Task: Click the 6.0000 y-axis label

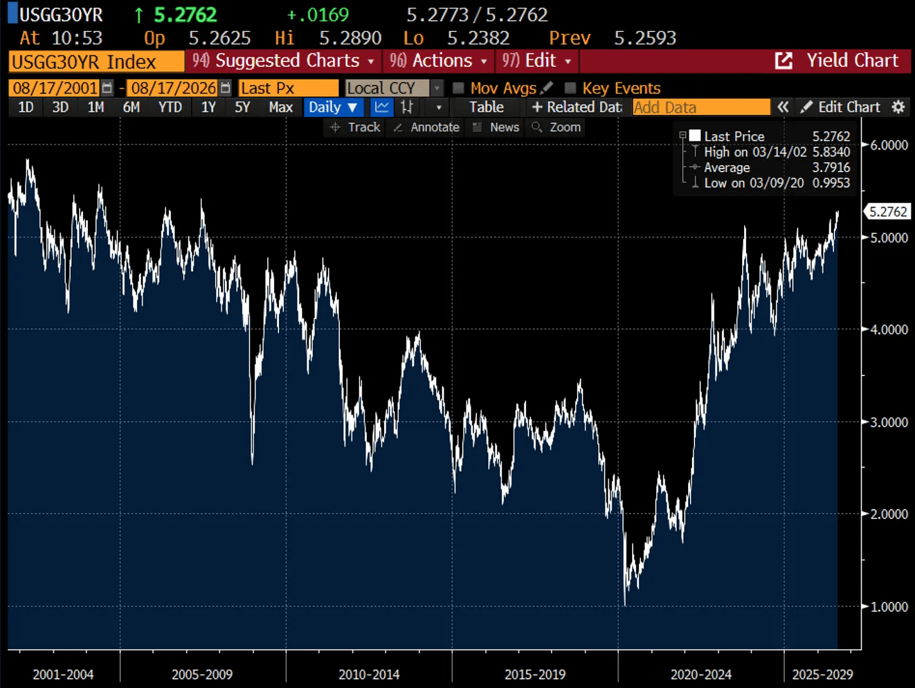Action: click(x=889, y=145)
